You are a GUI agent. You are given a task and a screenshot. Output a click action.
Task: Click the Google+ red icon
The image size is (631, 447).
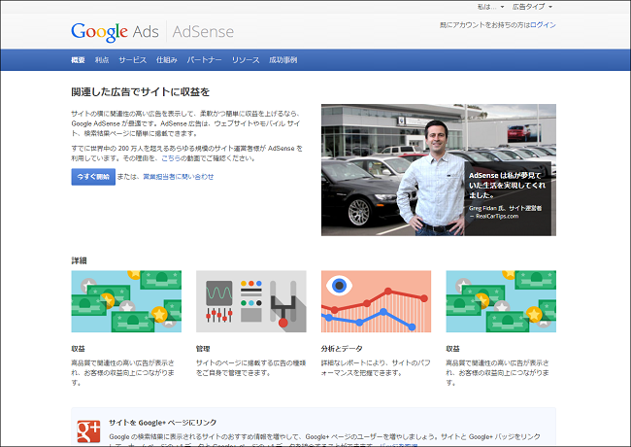click(x=88, y=431)
